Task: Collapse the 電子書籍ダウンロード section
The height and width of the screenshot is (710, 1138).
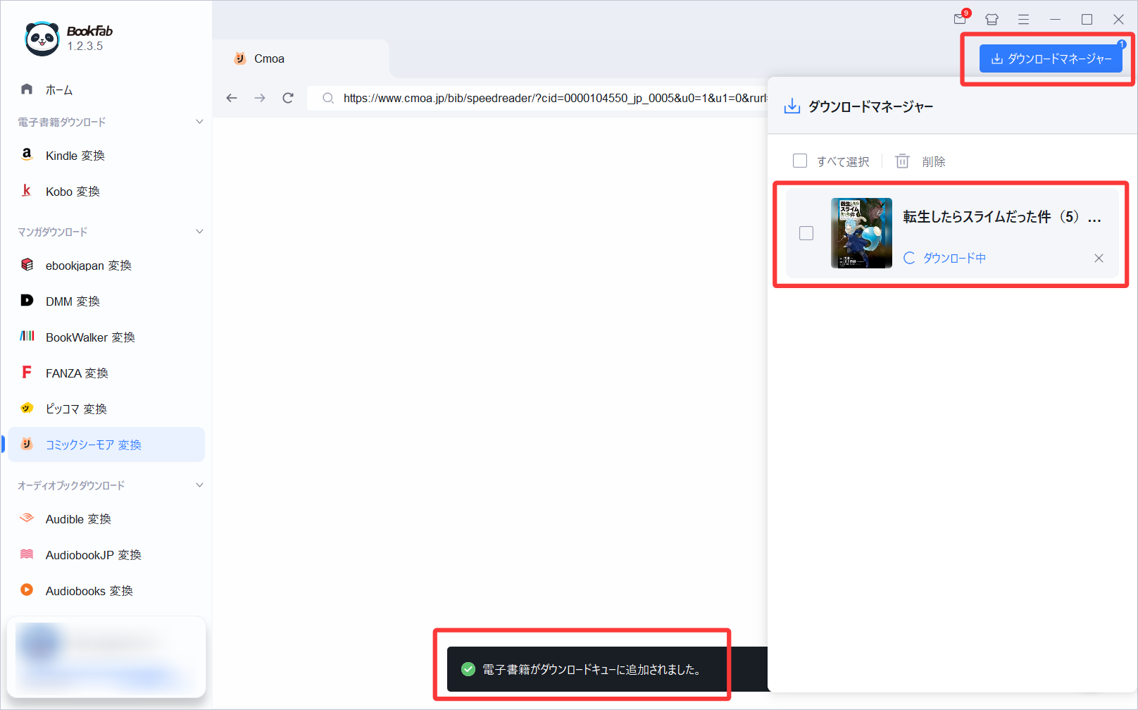Action: [199, 122]
